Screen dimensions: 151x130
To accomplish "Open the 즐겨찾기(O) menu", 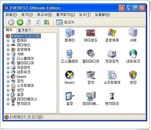I will (x=66, y=14).
